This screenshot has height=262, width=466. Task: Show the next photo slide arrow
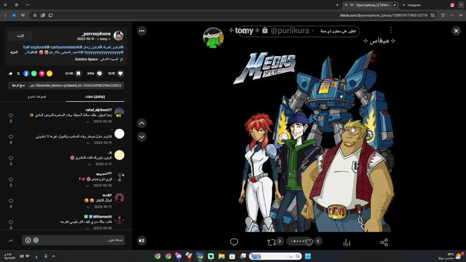click(280, 241)
